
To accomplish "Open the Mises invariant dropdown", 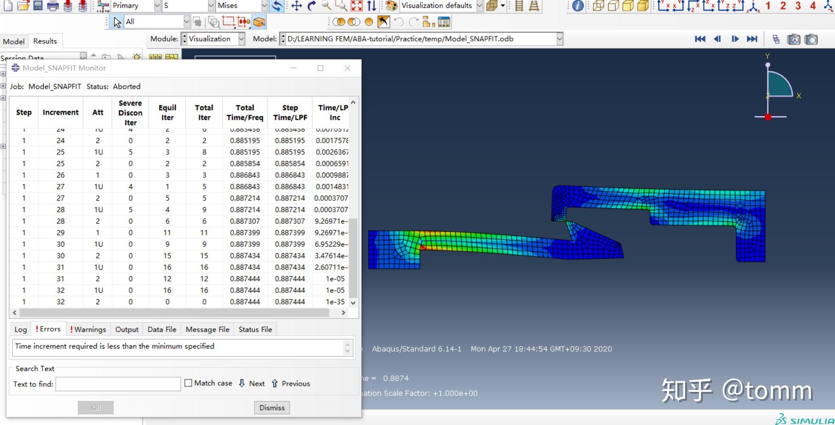I will [x=264, y=6].
